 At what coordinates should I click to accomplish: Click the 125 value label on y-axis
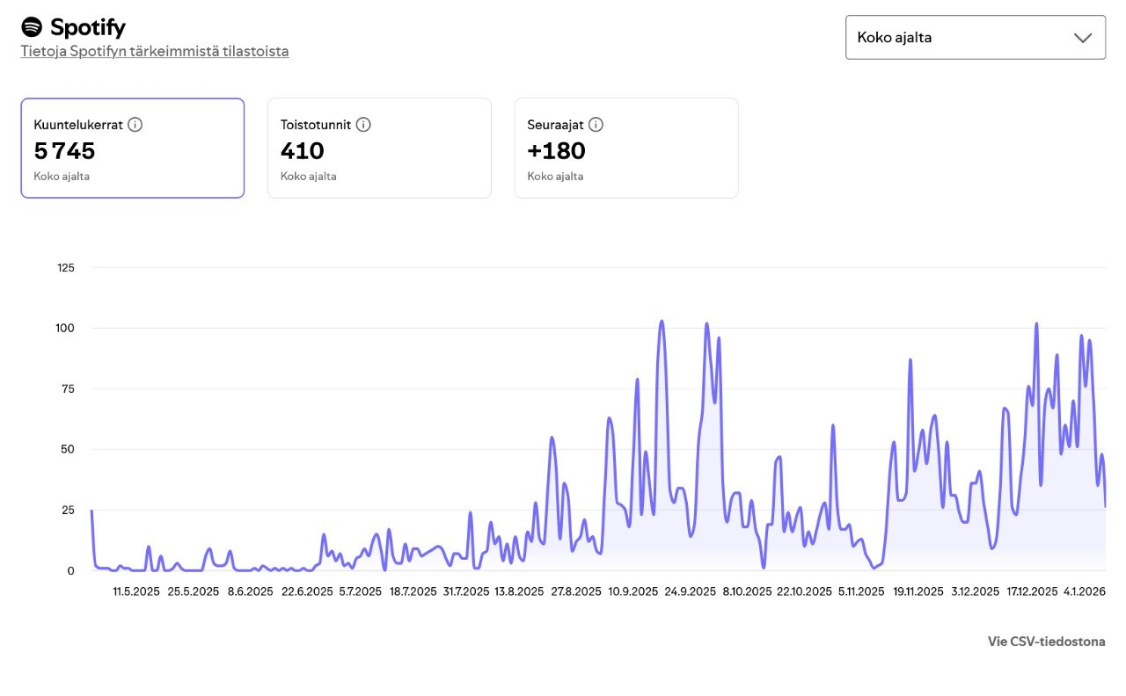pyautogui.click(x=65, y=267)
